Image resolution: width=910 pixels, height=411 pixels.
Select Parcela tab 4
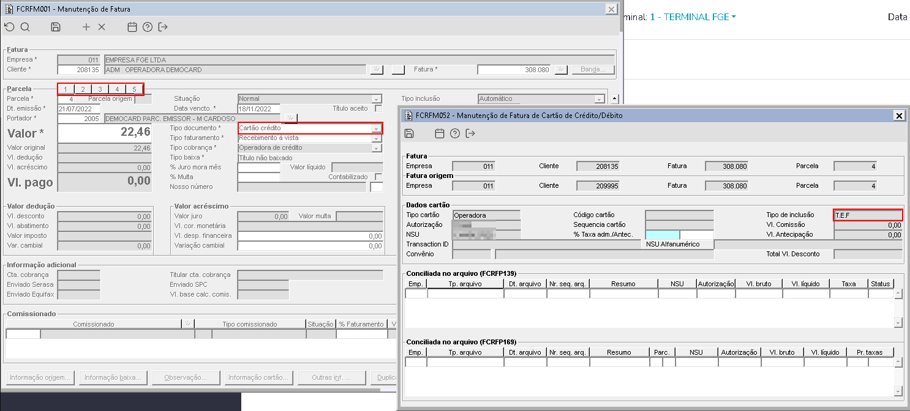coord(118,89)
